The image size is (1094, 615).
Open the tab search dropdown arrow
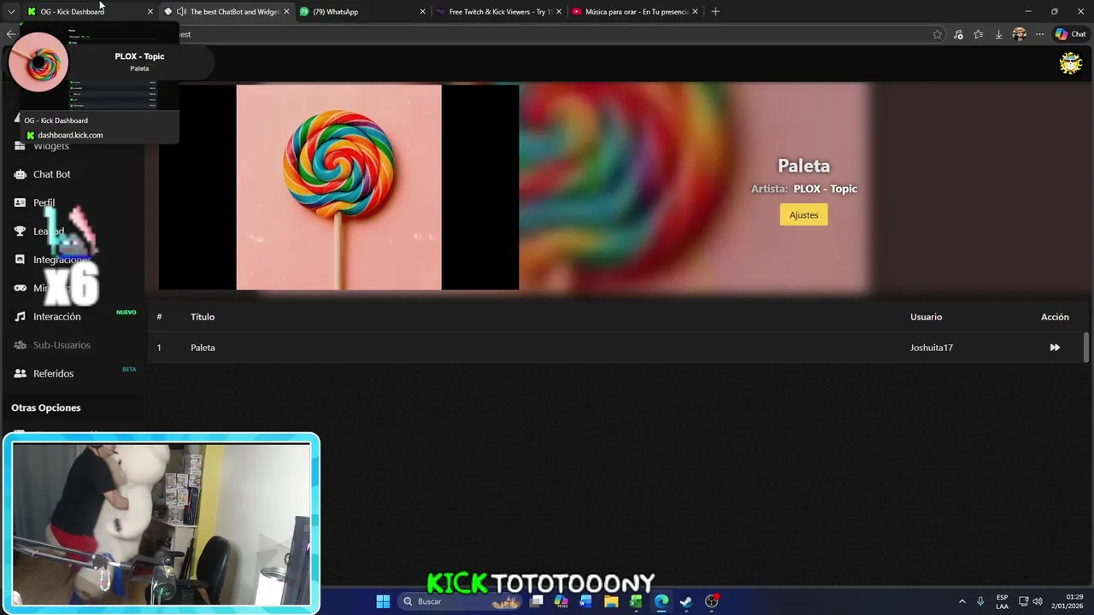[11, 11]
